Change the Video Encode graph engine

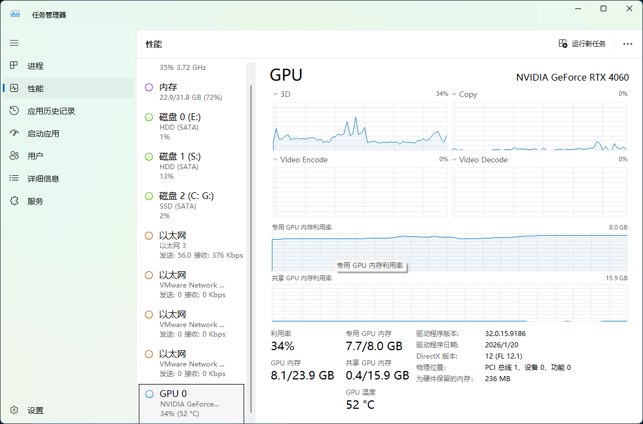[x=276, y=160]
